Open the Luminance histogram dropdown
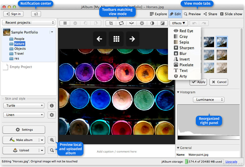Image resolution: width=245 pixels, height=167 pixels. click(x=208, y=99)
